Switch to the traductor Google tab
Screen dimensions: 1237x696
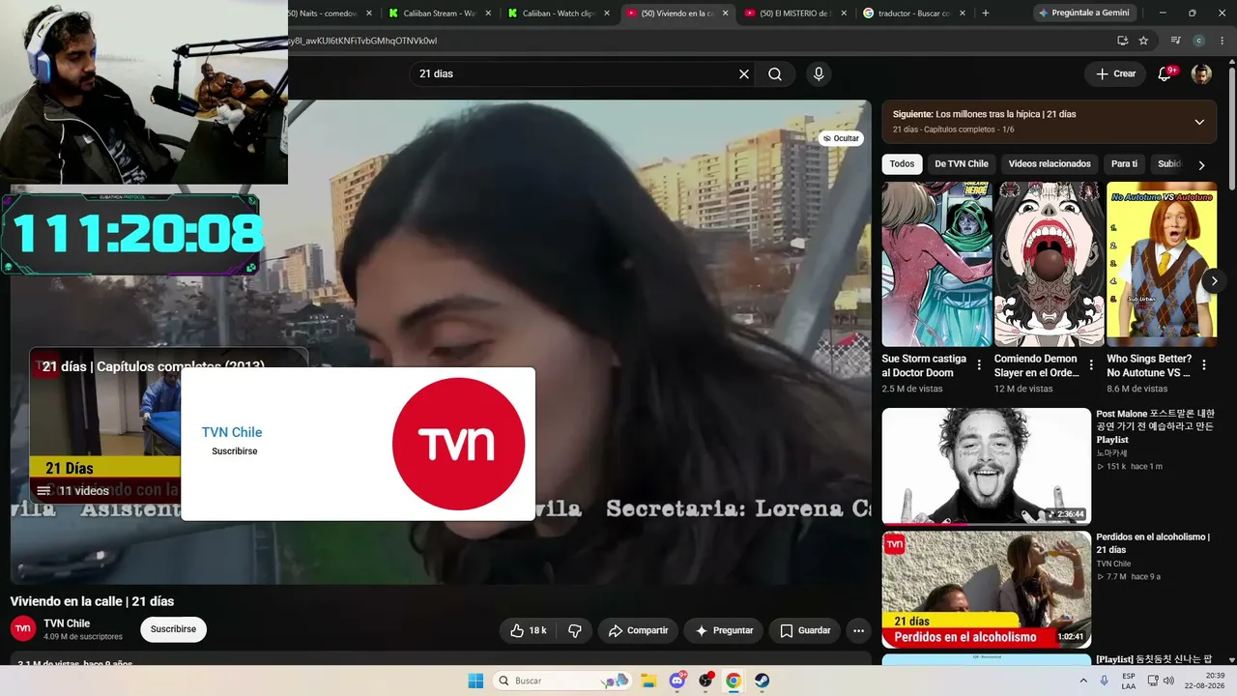point(914,14)
